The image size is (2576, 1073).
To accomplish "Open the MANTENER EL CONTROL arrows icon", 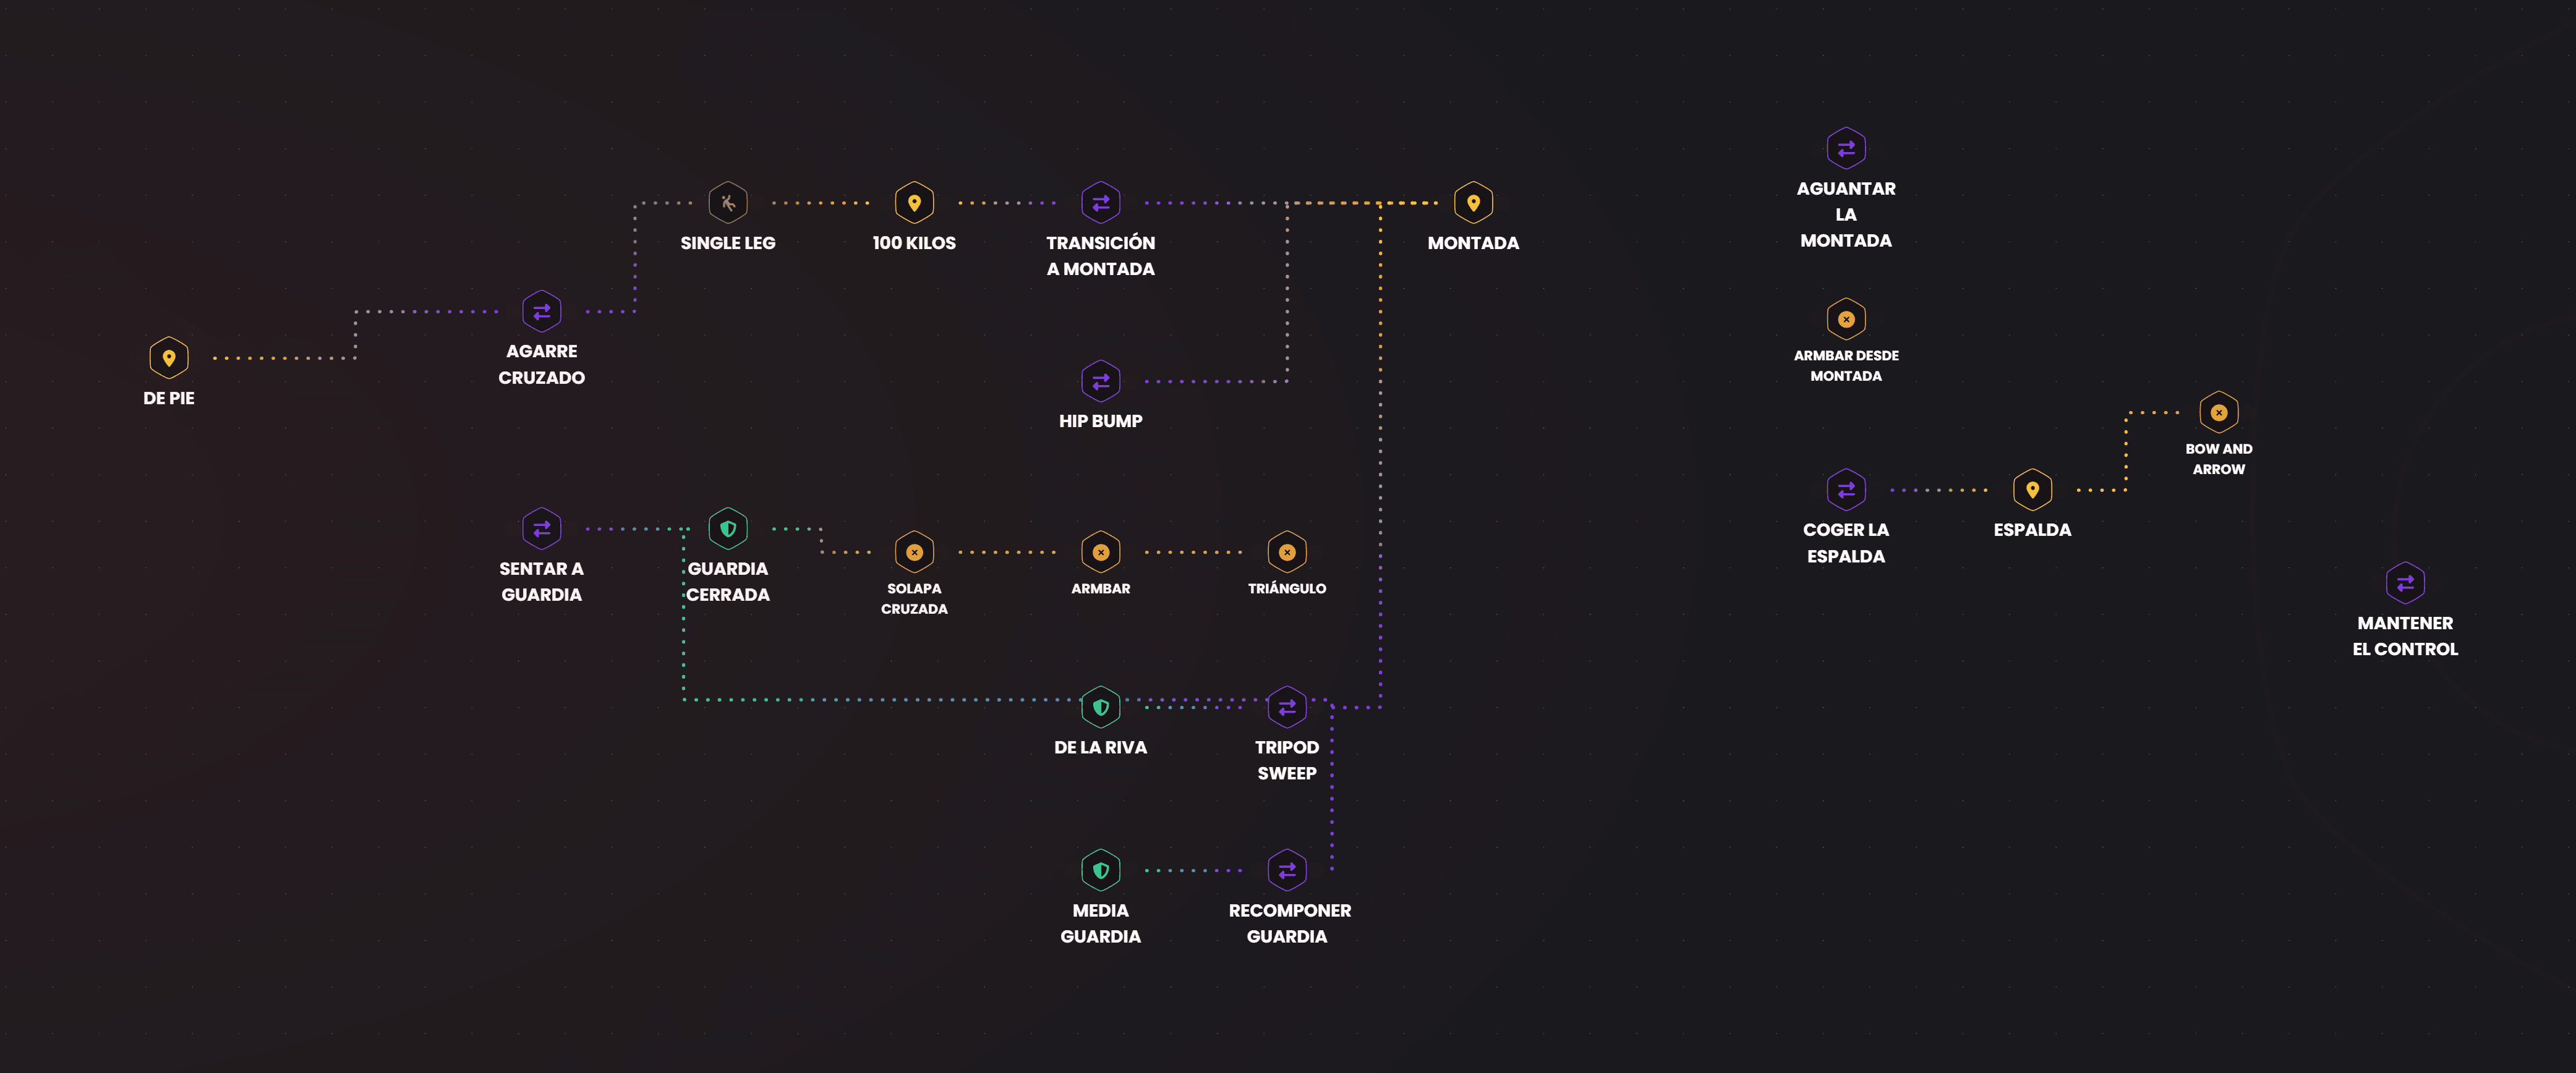I will pos(2405,583).
